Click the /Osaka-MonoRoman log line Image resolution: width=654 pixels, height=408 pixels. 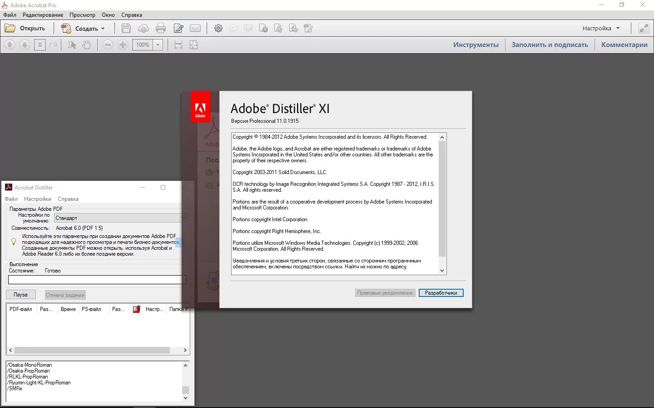[x=30, y=365]
